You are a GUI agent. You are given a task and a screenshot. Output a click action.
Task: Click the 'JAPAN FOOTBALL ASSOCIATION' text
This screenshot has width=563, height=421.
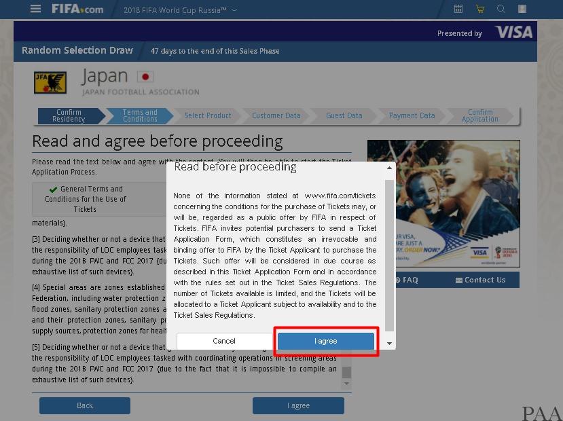tap(141, 92)
